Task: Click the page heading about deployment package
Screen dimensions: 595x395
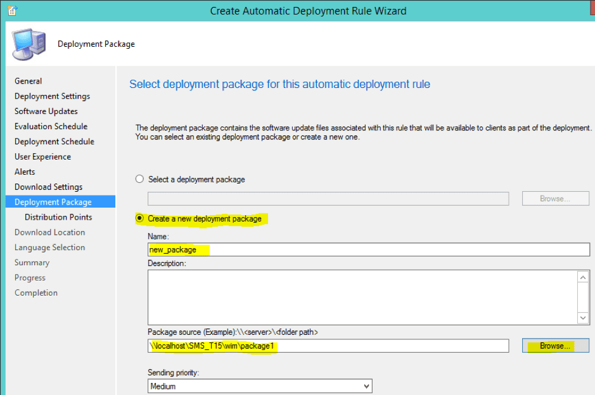Action: [279, 84]
